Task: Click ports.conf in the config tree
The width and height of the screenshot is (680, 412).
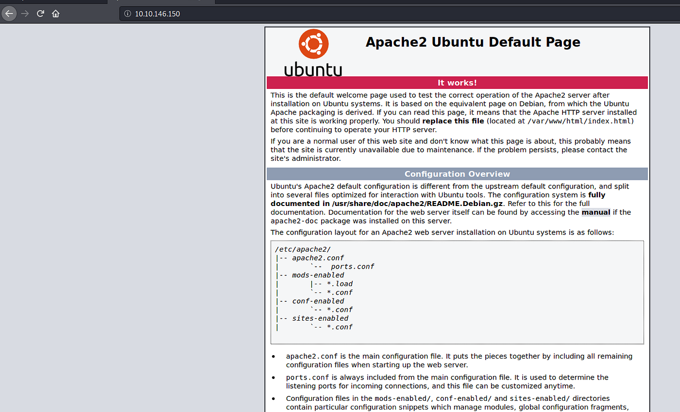Action: coord(353,267)
